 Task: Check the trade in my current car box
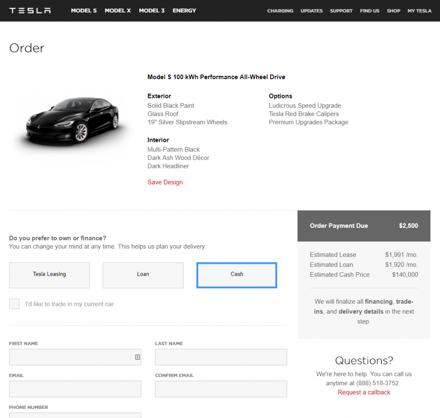pyautogui.click(x=14, y=304)
